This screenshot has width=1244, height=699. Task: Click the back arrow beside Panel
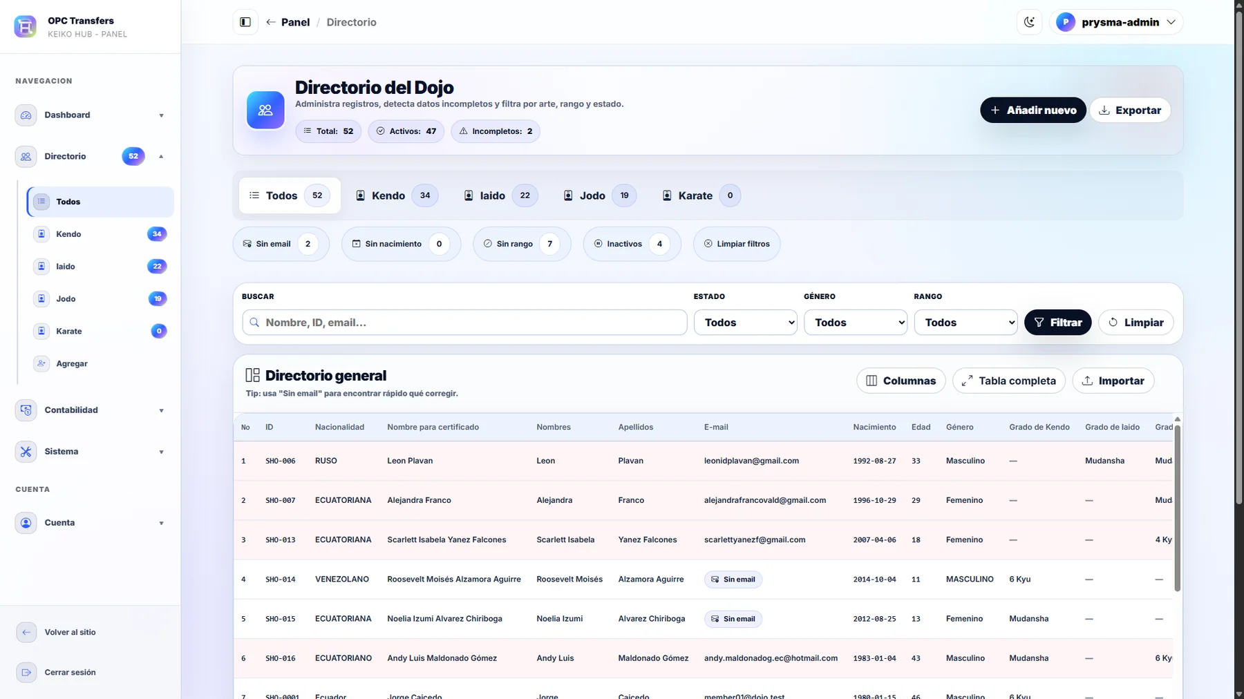tap(271, 22)
